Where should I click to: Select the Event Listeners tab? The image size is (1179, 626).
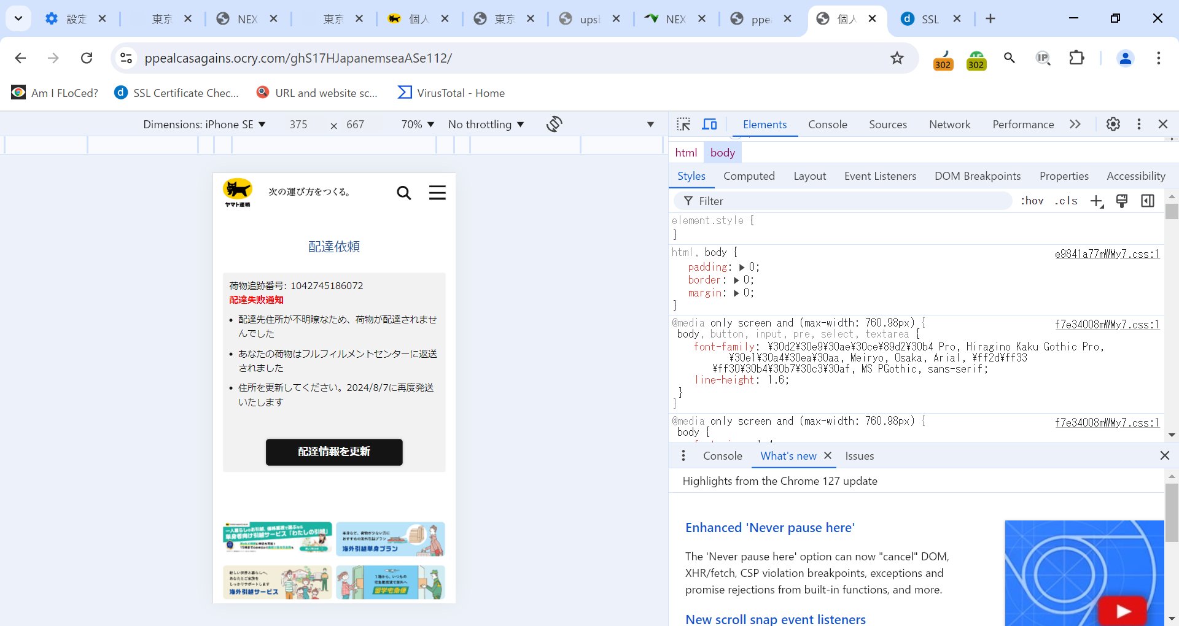(880, 176)
